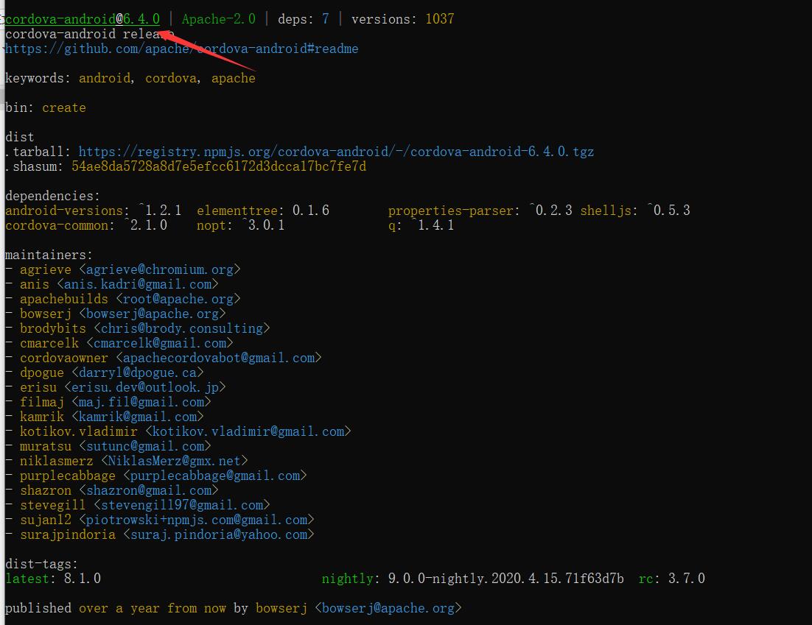Click the darryl@dpogue.ca email
Image resolution: width=812 pixels, height=625 pixels.
pos(138,373)
